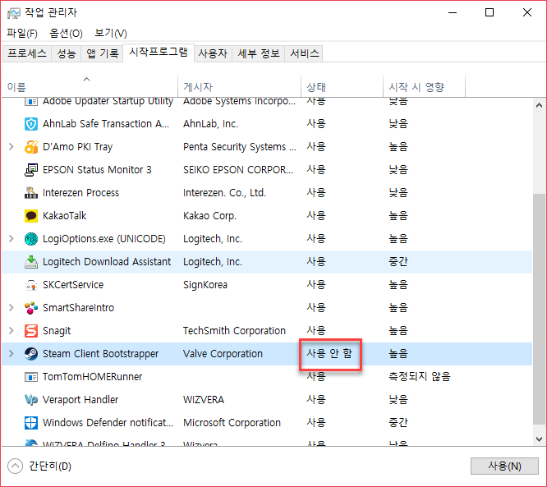Click the 사용 안 함 status for Steam

point(329,354)
